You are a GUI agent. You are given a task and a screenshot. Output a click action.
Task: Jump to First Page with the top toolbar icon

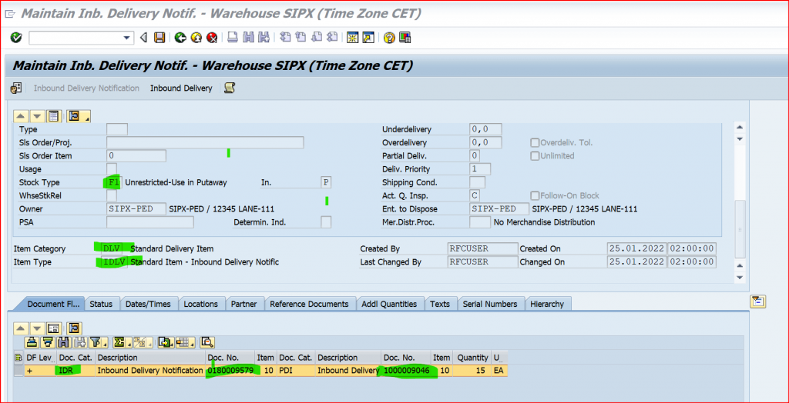(285, 38)
